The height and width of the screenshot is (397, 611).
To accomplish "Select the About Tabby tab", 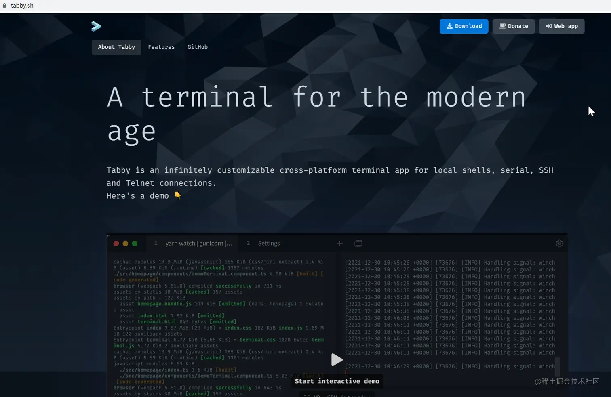I will pyautogui.click(x=116, y=47).
